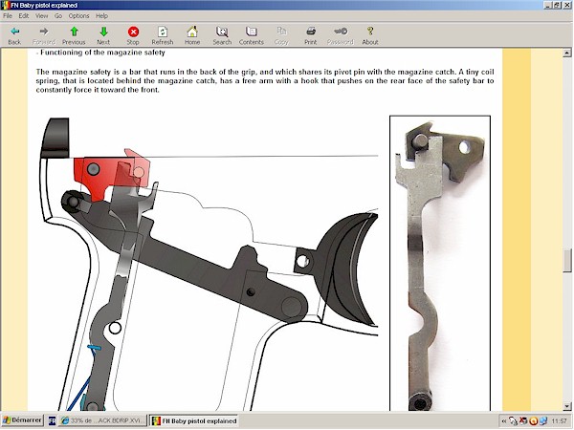
Task: Click the application icon in the title bar
Action: point(5,5)
